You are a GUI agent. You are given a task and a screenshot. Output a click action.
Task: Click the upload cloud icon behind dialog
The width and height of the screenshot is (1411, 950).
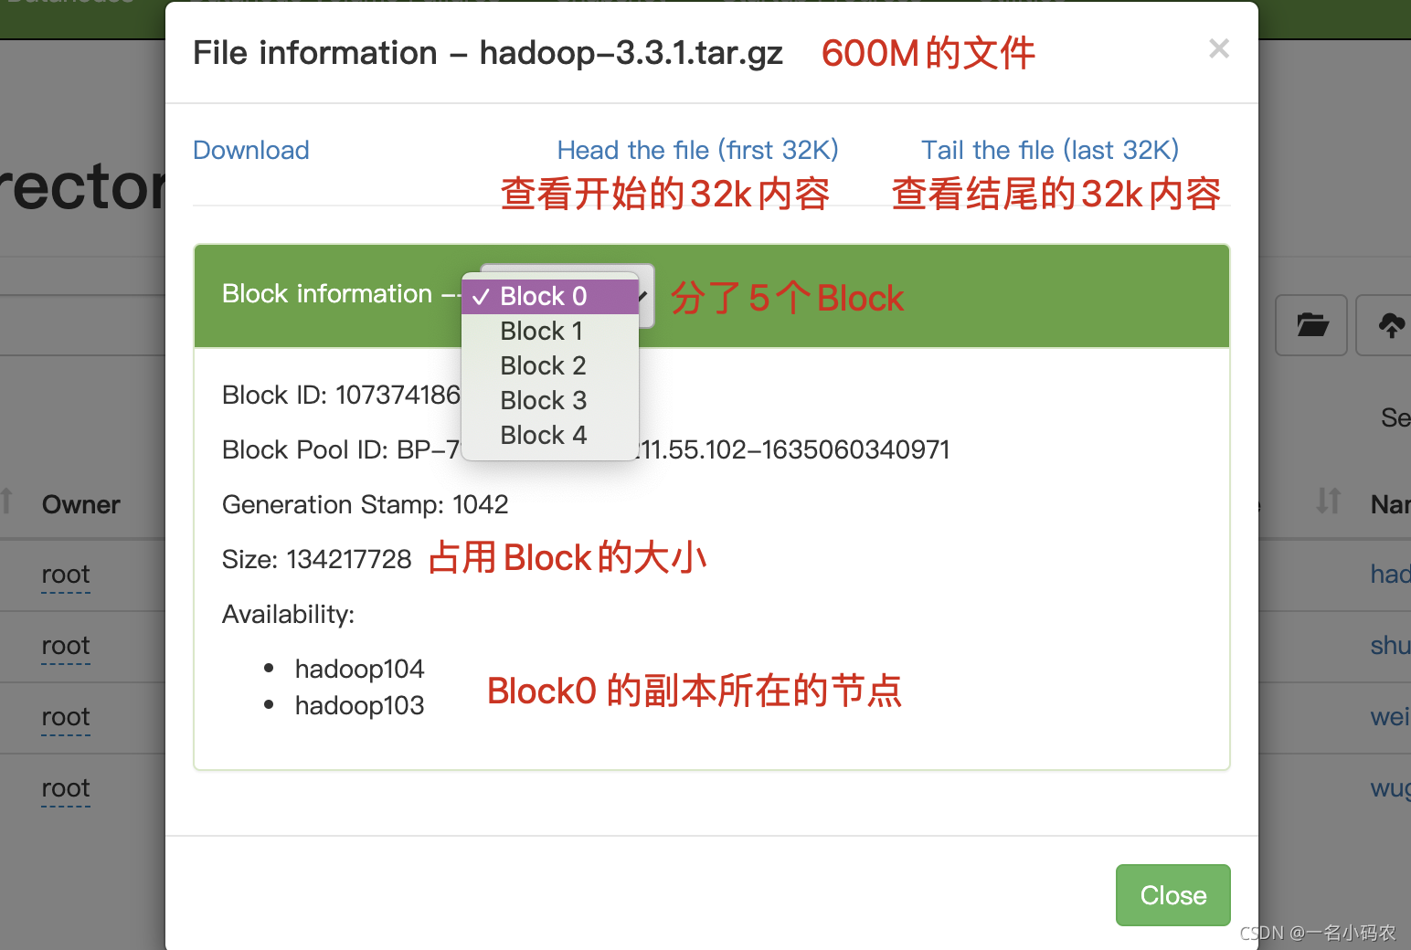tap(1390, 325)
